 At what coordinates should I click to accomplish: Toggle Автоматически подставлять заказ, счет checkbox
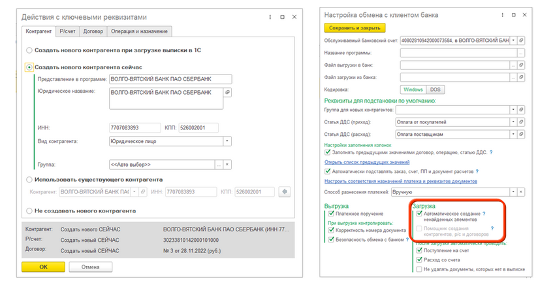(328, 171)
